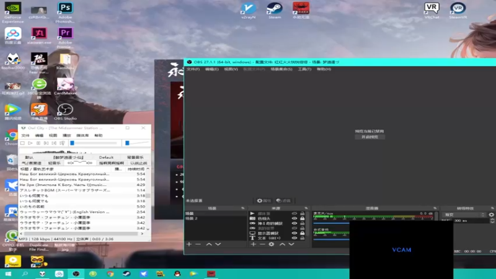Open Windows Start button on taskbar
The width and height of the screenshot is (496, 279).
coord(8,273)
